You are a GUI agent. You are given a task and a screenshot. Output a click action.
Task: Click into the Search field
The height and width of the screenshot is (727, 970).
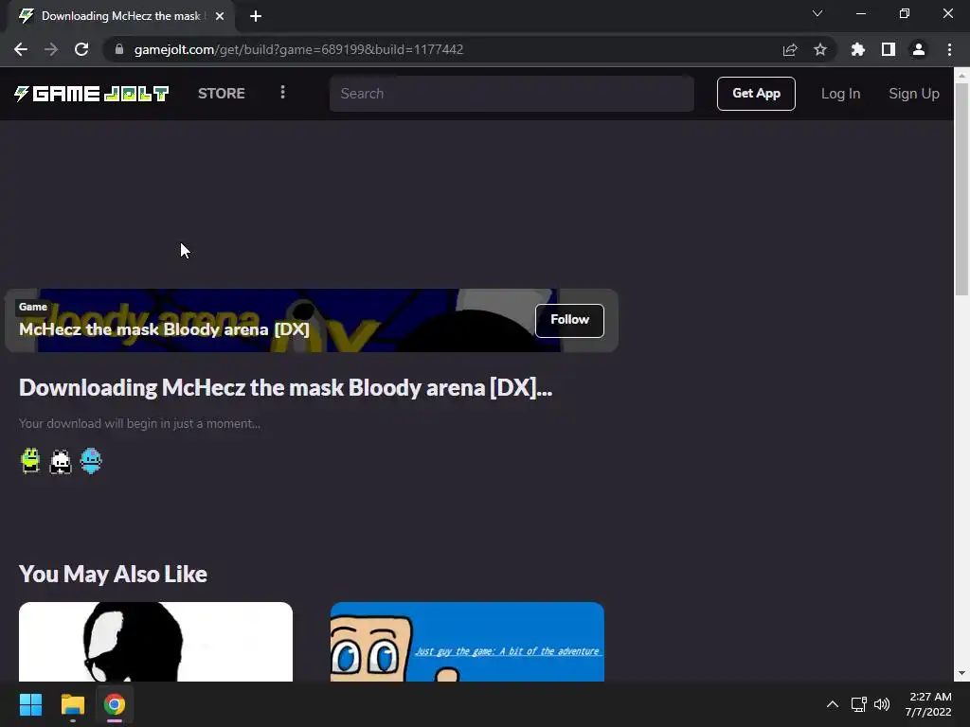coord(512,94)
